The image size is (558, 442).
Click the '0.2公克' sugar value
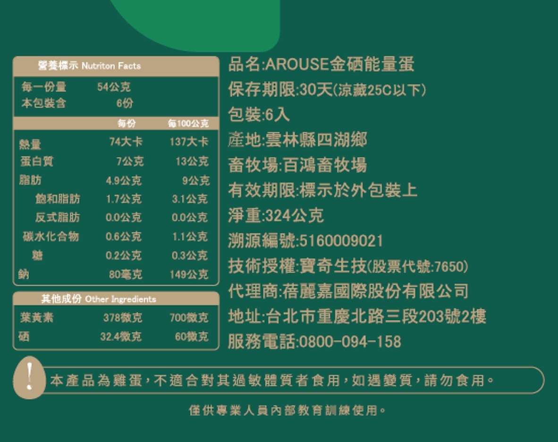coord(124,255)
